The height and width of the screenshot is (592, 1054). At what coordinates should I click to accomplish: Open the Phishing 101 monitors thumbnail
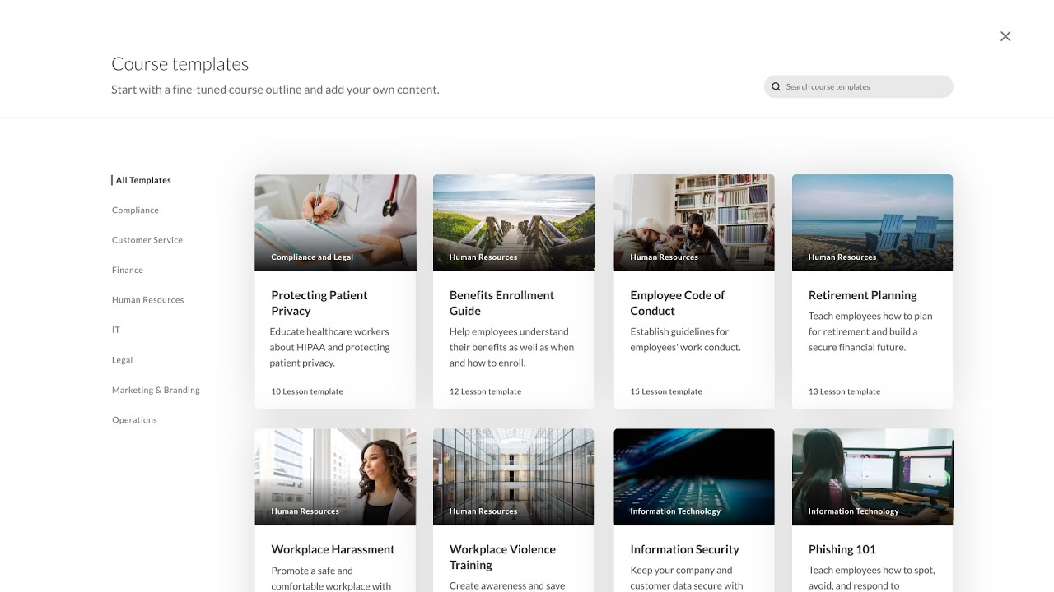point(873,477)
